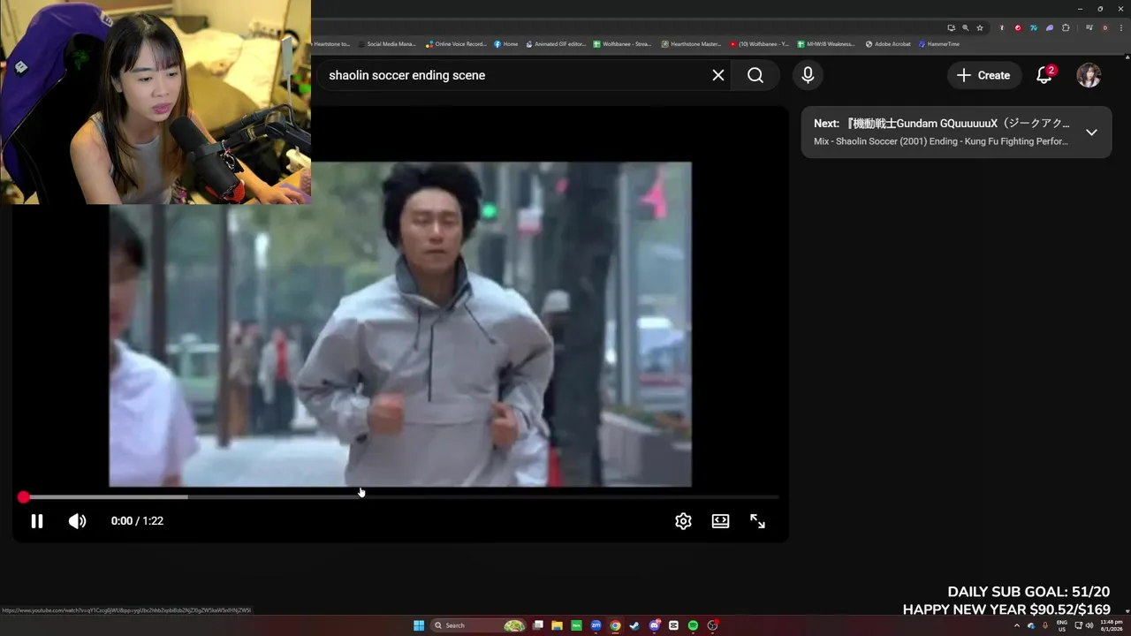Switch to theater mode view

720,521
